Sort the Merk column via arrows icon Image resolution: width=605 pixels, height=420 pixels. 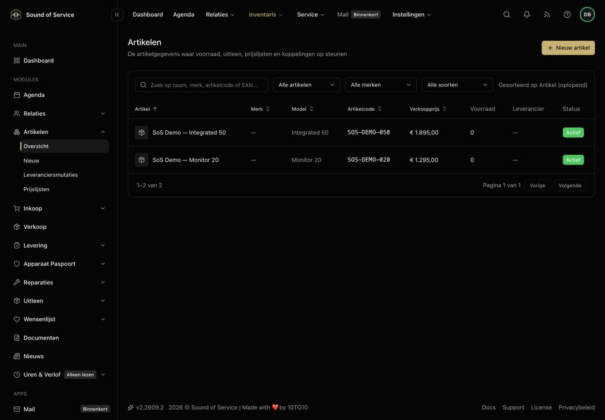268,109
